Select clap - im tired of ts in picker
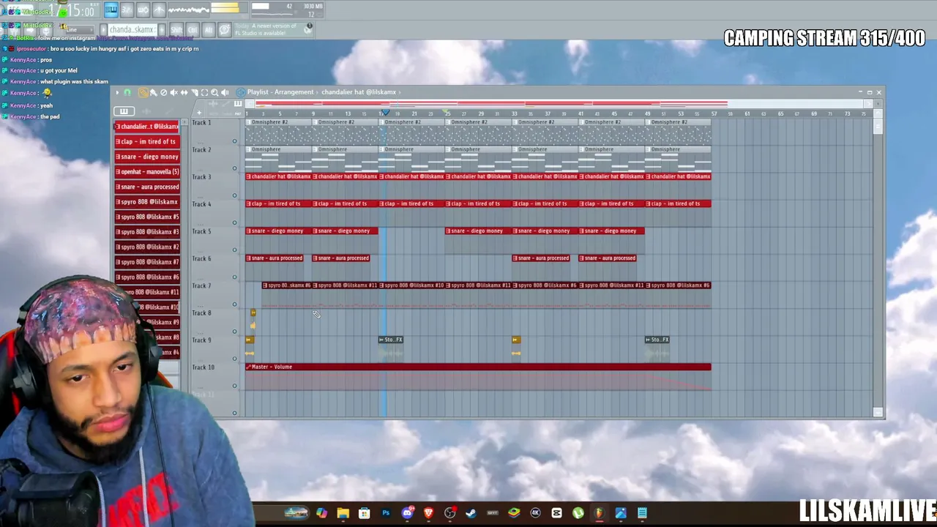The width and height of the screenshot is (937, 527). [x=147, y=141]
